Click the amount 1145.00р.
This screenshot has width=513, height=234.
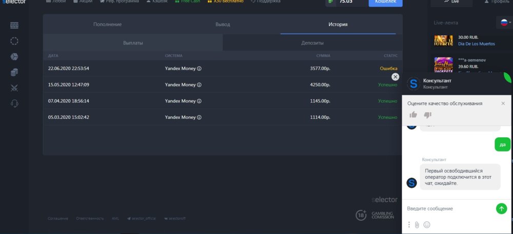click(x=320, y=101)
